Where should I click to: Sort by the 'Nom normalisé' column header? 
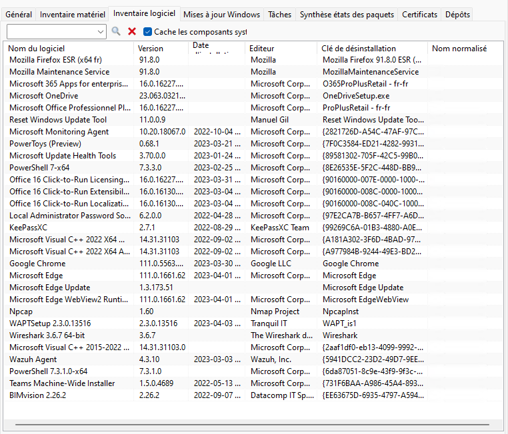coord(465,48)
